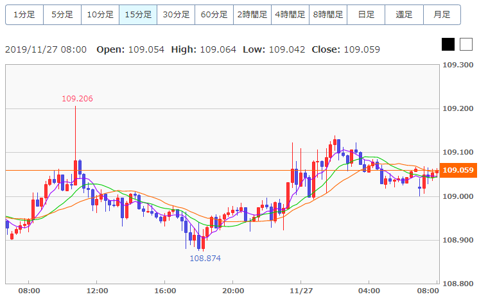479x299 pixels.
Task: Click the Open value 109.054
Action: coord(146,49)
